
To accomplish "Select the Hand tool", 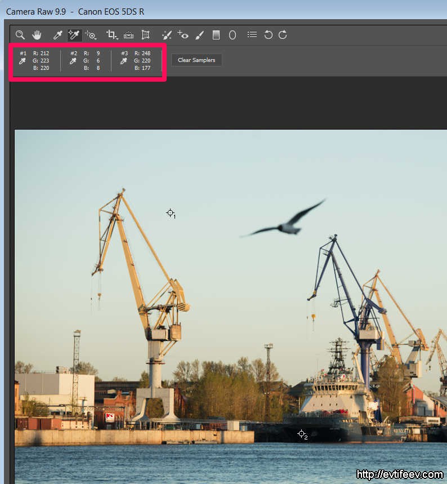I will [x=37, y=35].
